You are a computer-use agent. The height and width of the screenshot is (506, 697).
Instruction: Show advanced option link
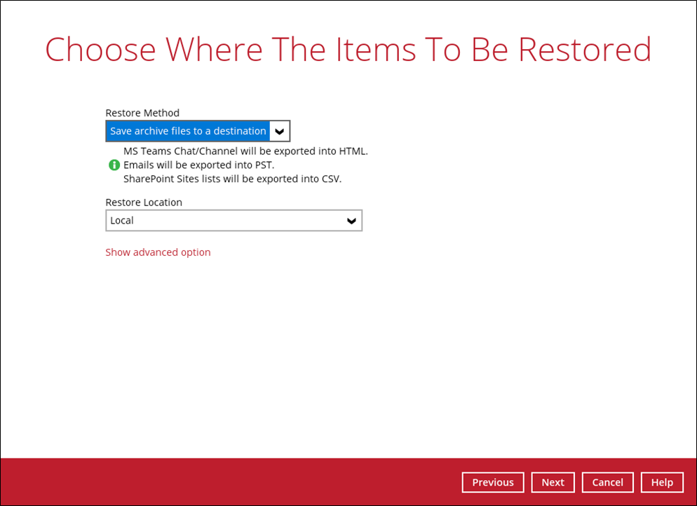tap(158, 252)
